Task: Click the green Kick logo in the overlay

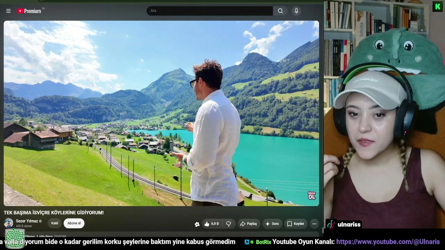Action: point(438,7)
